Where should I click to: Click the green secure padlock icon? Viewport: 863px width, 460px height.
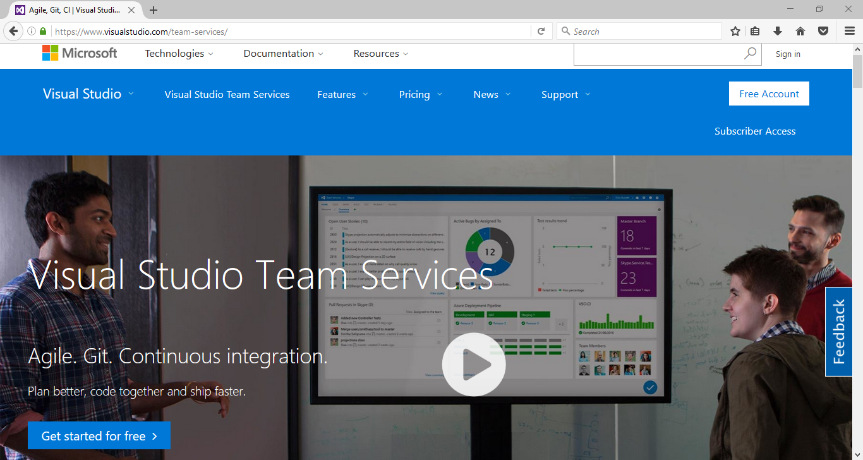click(x=43, y=31)
